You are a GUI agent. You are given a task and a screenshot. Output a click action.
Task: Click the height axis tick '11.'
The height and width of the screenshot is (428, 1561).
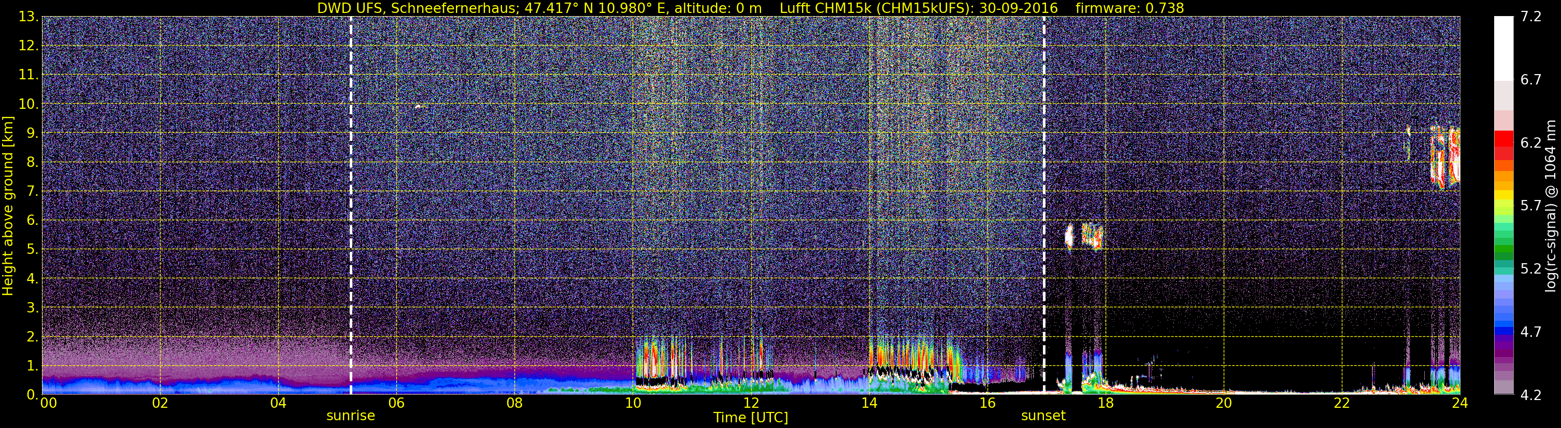point(28,75)
